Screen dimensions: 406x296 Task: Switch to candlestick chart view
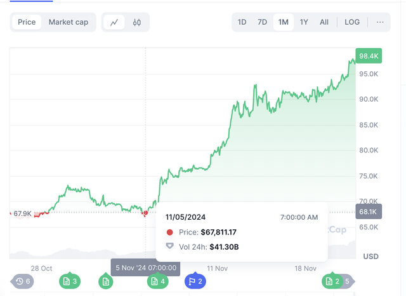coord(136,22)
